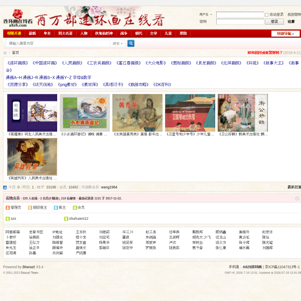Toggle the 自动登录 auto-login checkbox

(x=266, y=15)
